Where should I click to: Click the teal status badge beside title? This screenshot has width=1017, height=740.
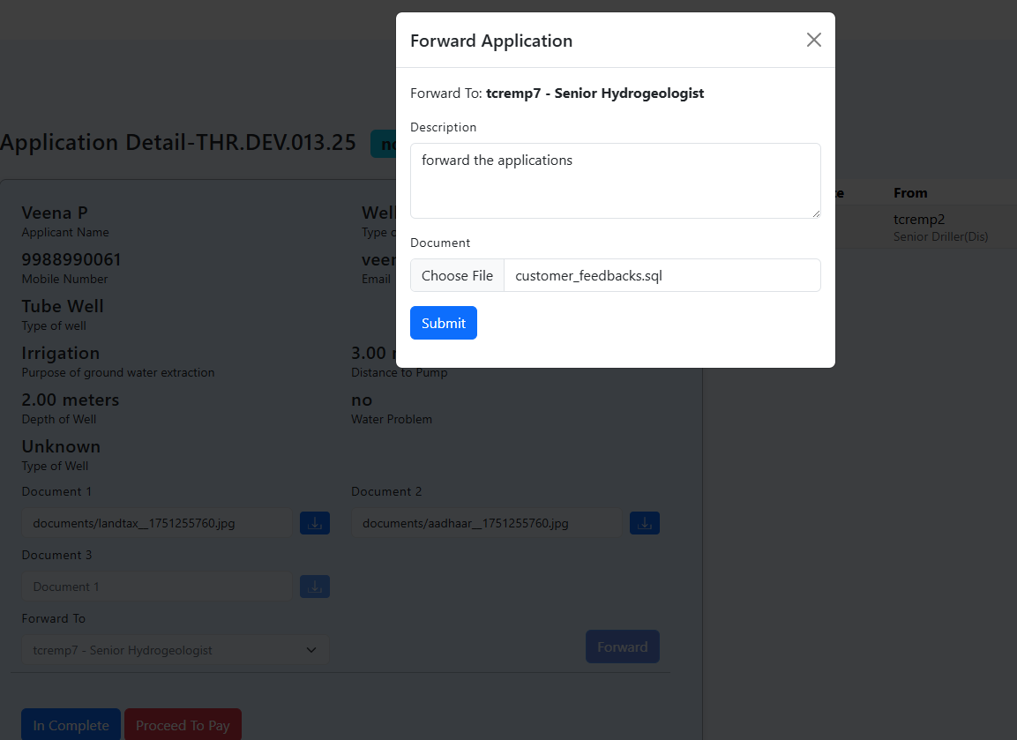pos(383,143)
